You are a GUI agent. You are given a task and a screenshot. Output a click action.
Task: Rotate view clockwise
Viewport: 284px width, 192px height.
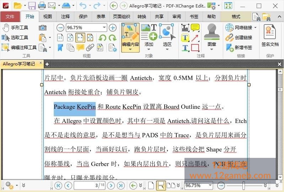pos(113,38)
